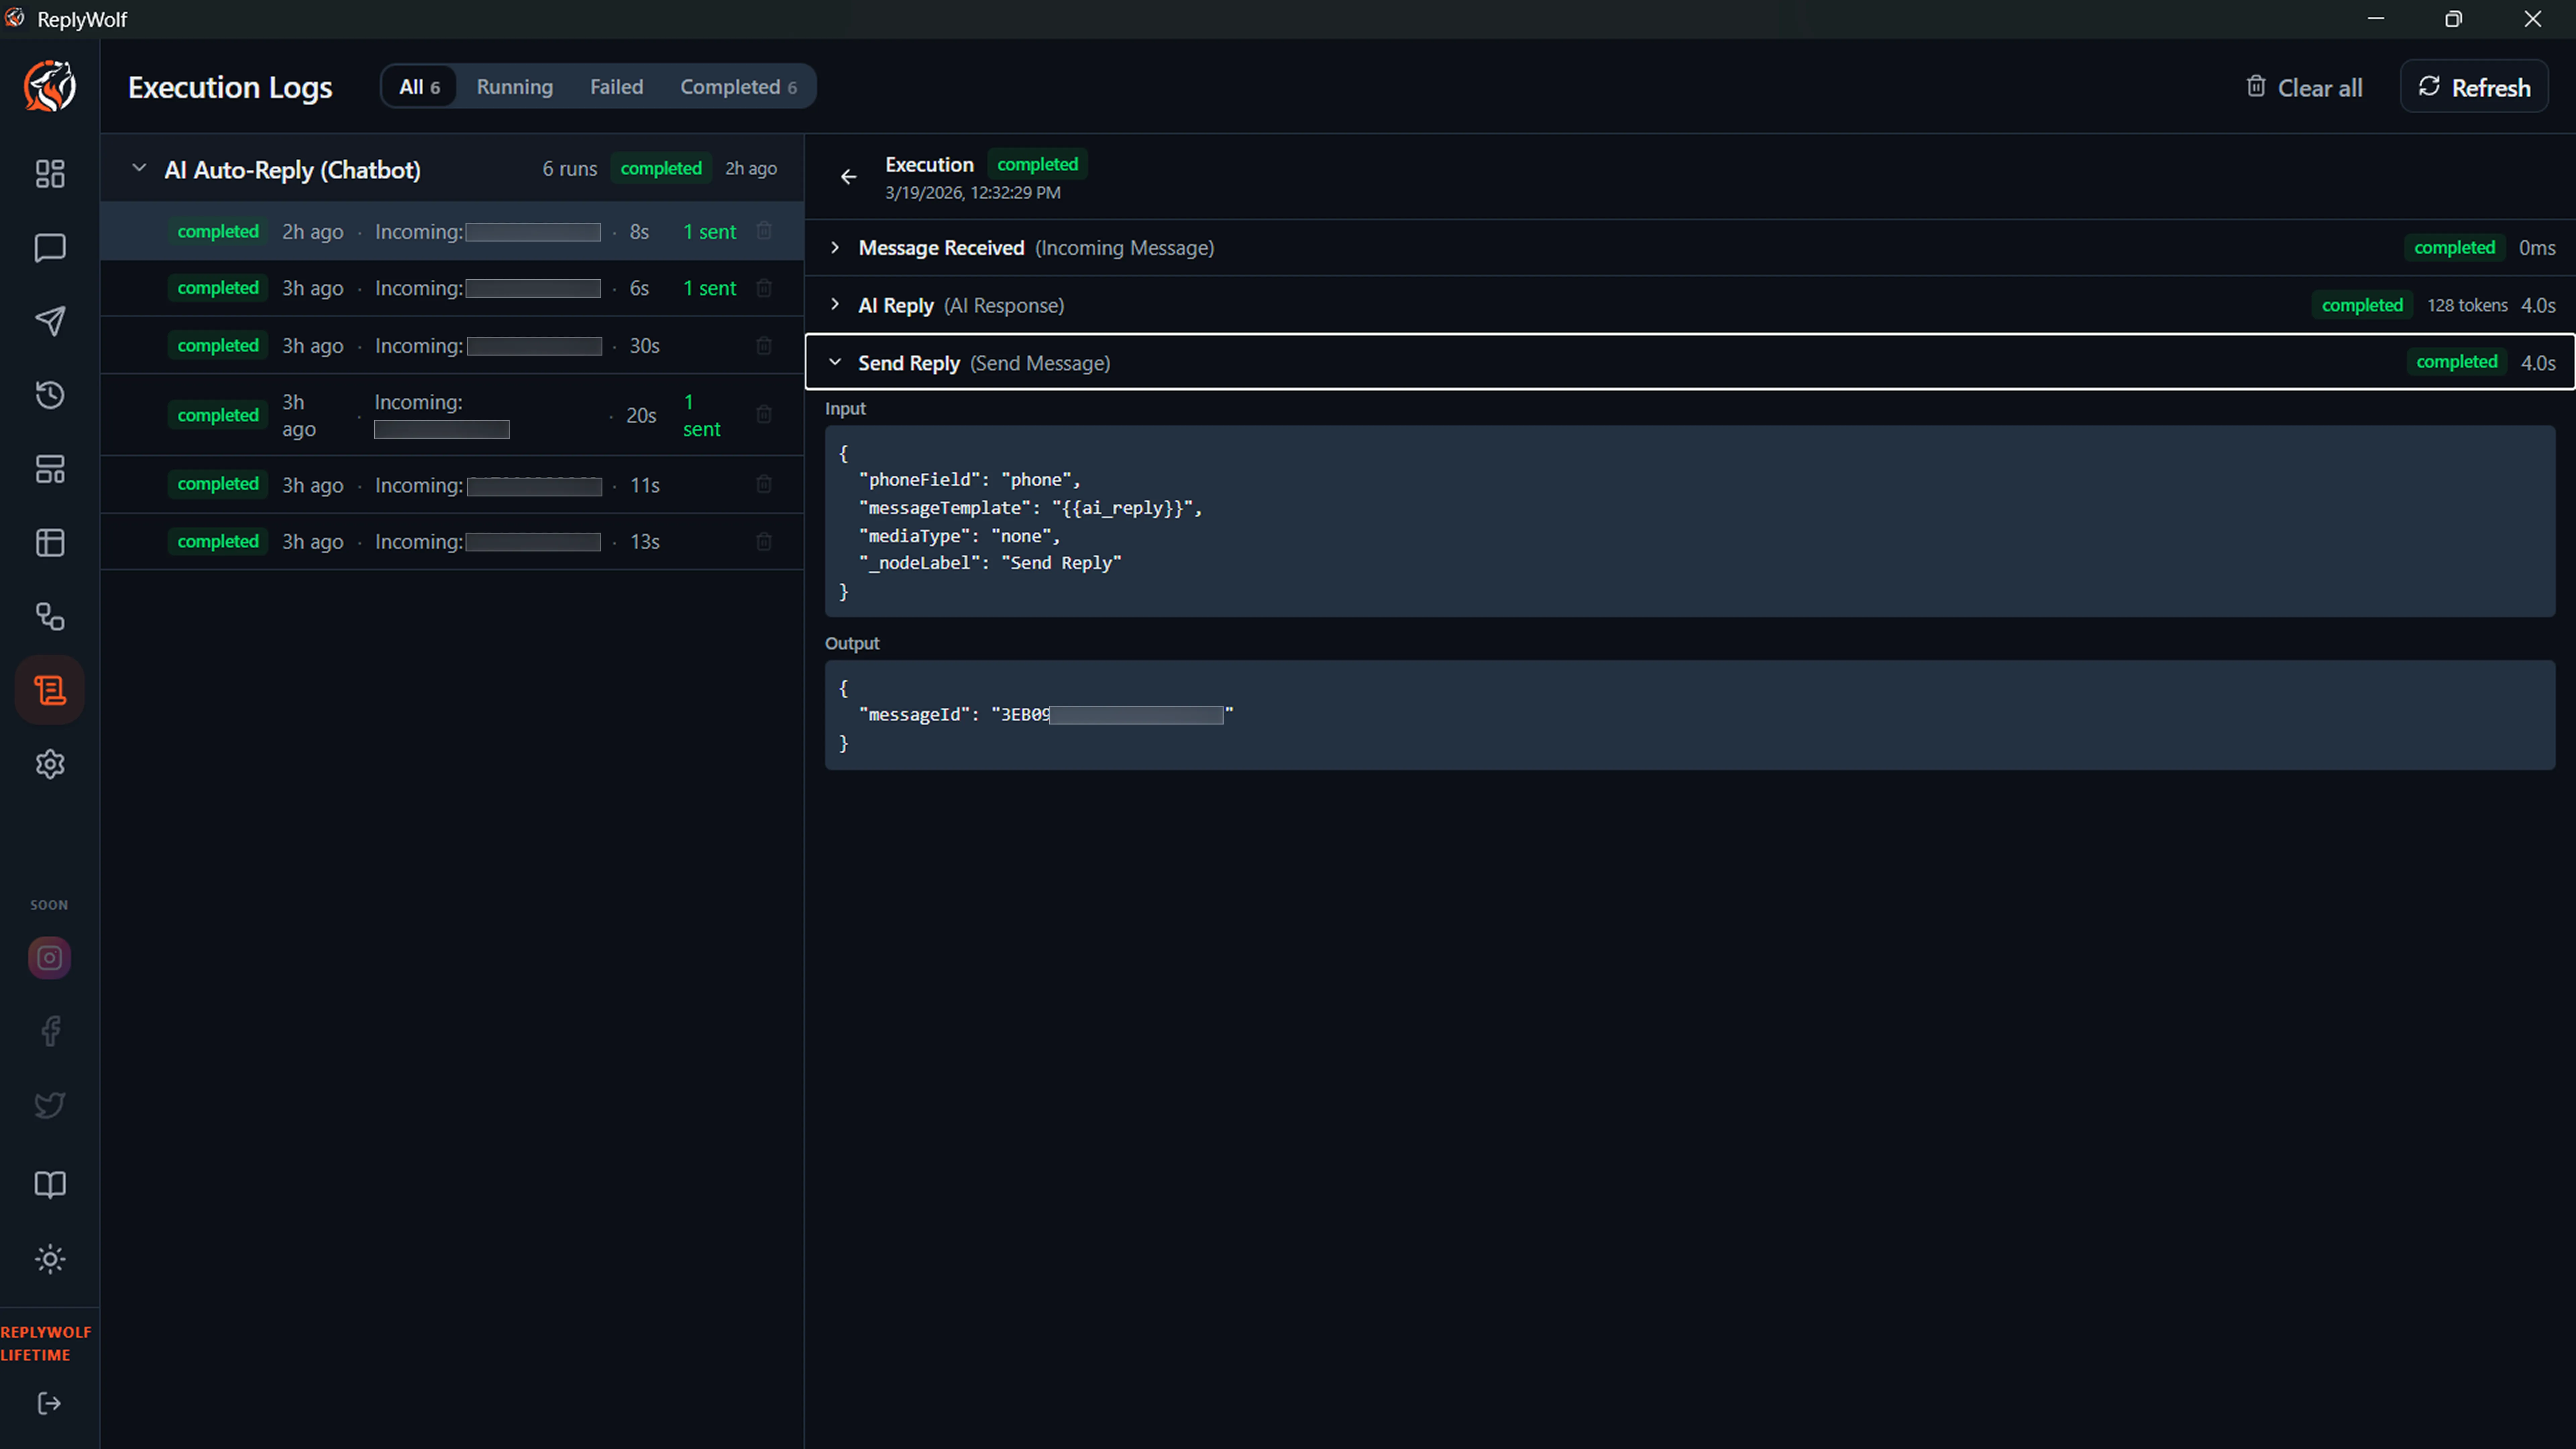The image size is (2576, 1449).
Task: Click the "(AI Response)" node type label
Action: tap(1004, 306)
